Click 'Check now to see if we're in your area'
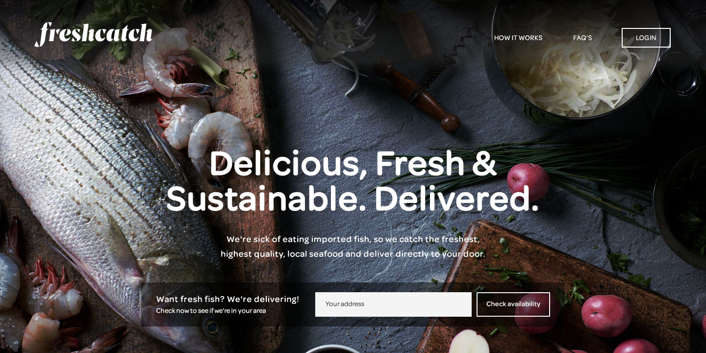706x353 pixels. pos(211,311)
